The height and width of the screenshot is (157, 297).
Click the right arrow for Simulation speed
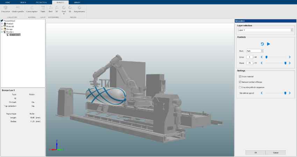click(289, 93)
